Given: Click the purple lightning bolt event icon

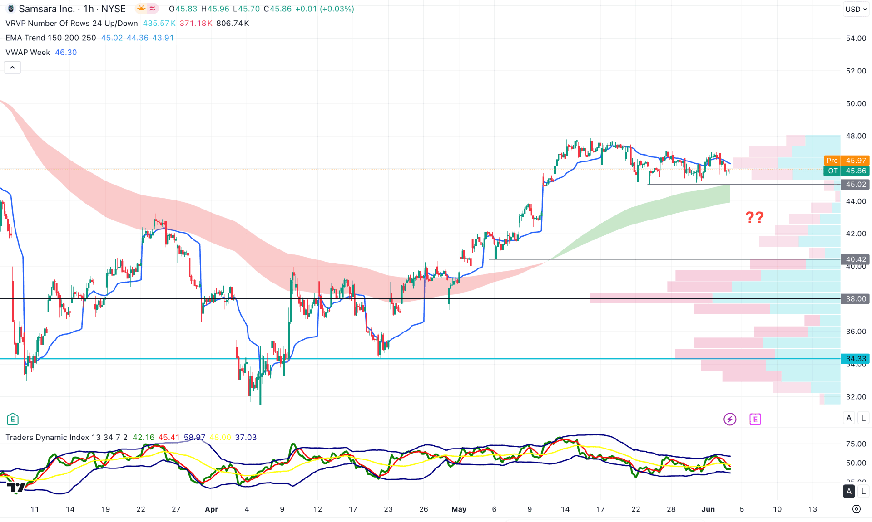Looking at the screenshot, I should [729, 419].
